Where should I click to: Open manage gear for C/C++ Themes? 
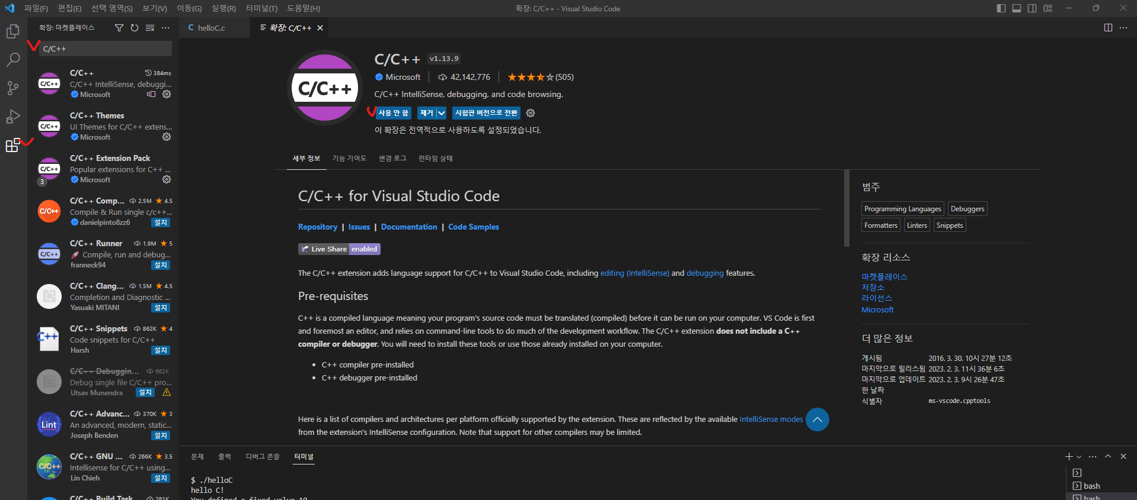[167, 137]
